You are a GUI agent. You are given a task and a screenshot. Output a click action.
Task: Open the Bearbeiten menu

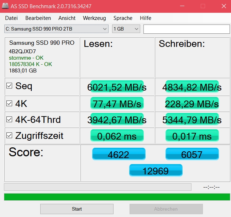point(38,18)
